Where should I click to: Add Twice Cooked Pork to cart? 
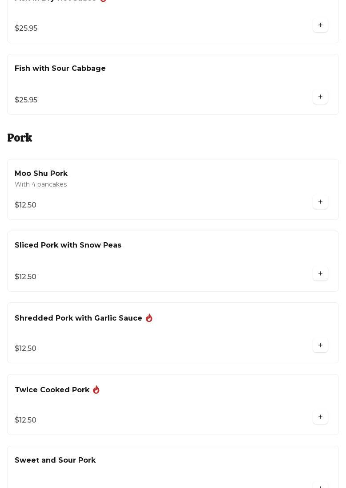(x=320, y=417)
